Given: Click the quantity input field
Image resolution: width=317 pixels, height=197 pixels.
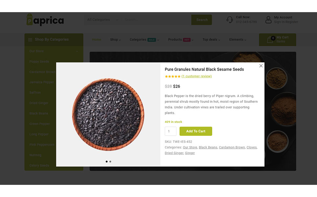Looking at the screenshot, I should [x=170, y=131].
